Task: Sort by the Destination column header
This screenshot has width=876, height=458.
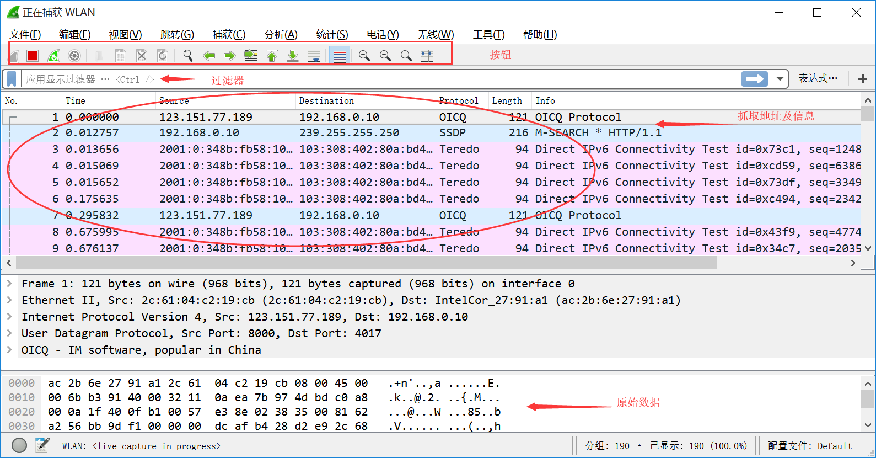Action: coord(366,100)
